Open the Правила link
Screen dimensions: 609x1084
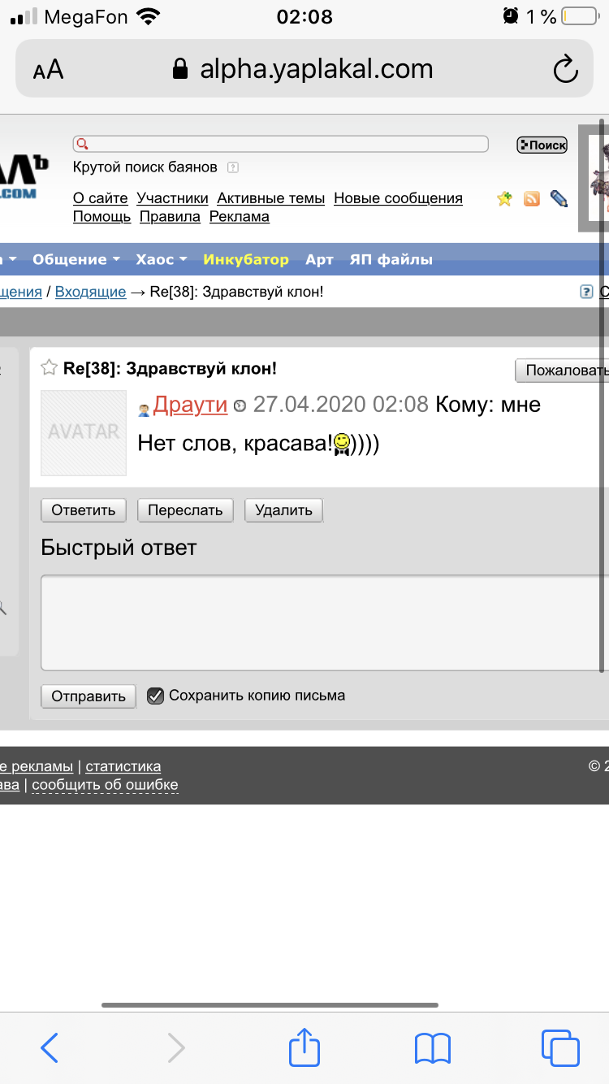click(x=170, y=217)
